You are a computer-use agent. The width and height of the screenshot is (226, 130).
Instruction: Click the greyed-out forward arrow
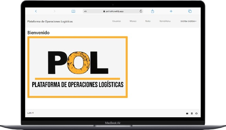(55, 11)
